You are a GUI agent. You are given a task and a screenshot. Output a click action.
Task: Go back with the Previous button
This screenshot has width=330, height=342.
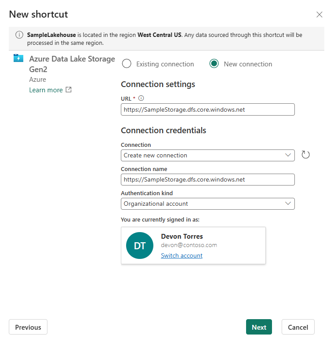click(x=28, y=327)
